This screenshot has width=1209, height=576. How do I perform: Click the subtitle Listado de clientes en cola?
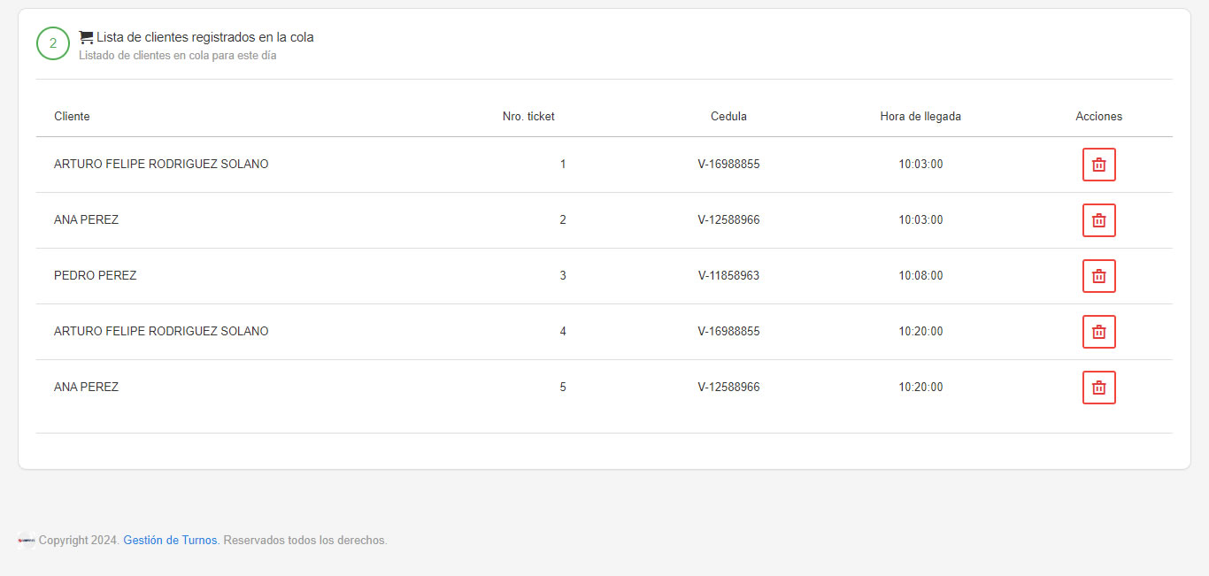pos(178,56)
